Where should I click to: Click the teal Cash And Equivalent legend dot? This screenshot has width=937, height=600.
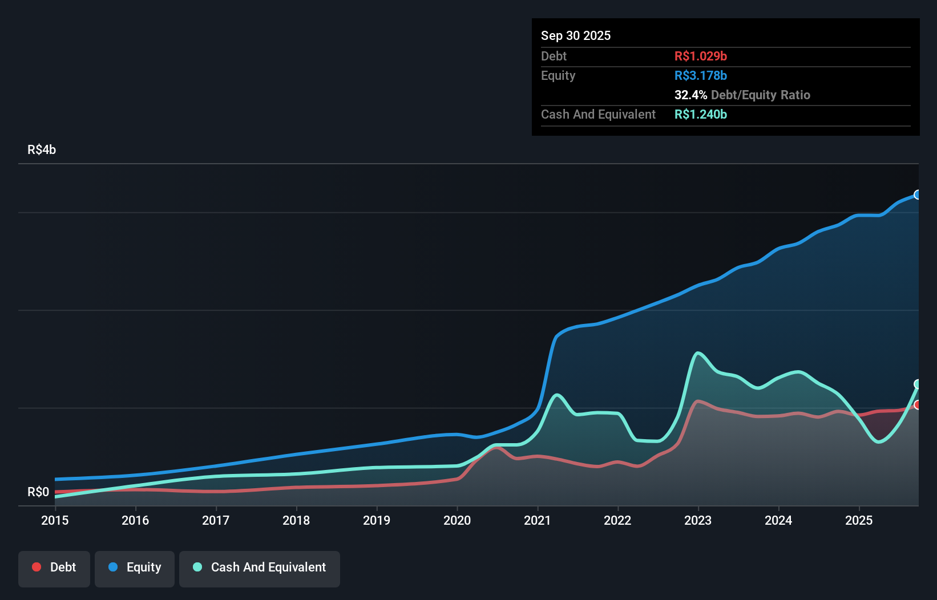coord(197,567)
